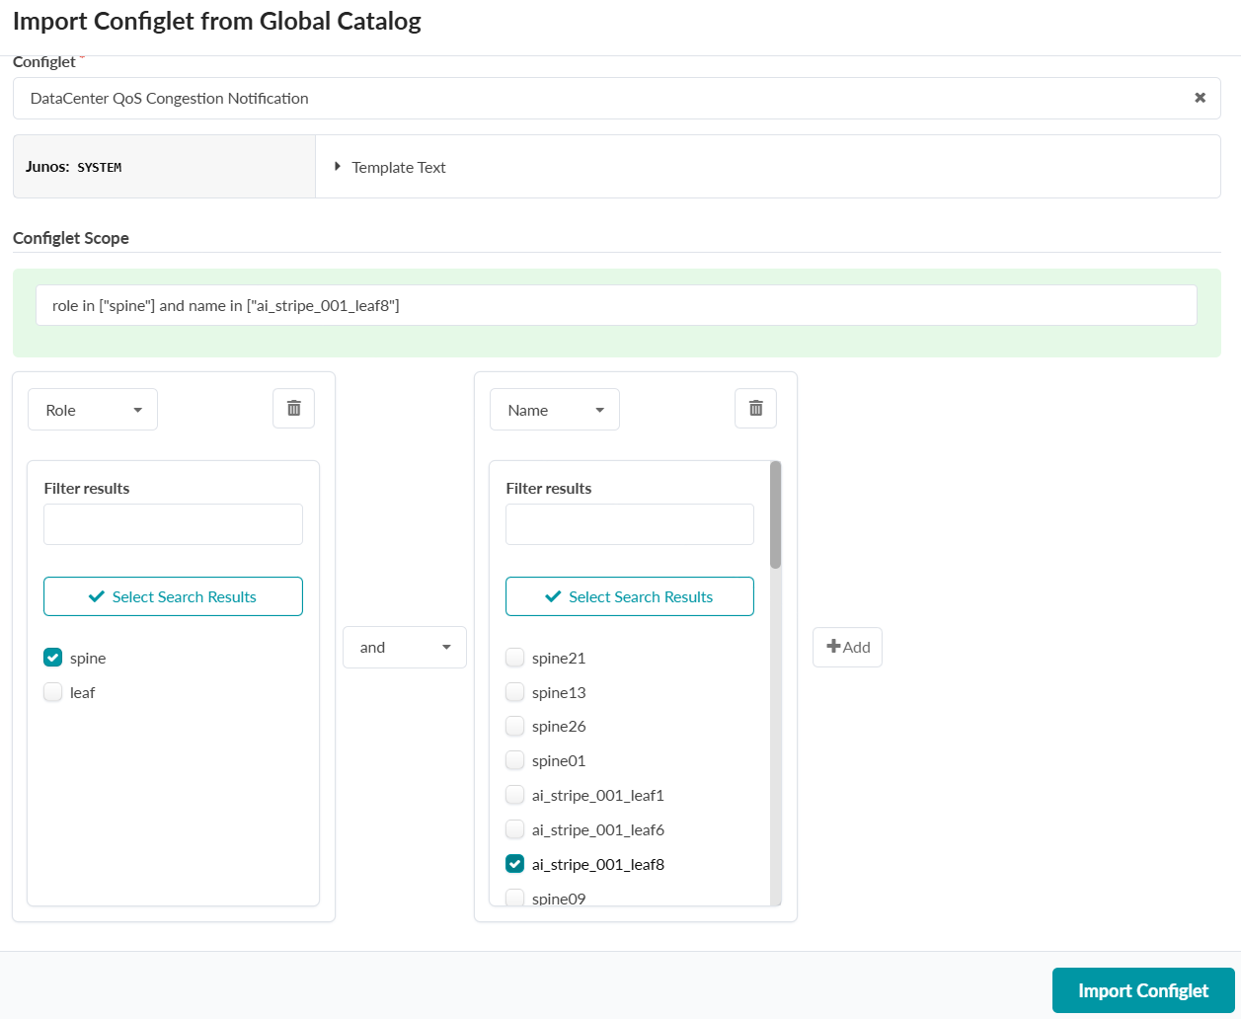Viewport: 1241px width, 1019px height.
Task: Click the Name filter results input
Action: pyautogui.click(x=630, y=524)
